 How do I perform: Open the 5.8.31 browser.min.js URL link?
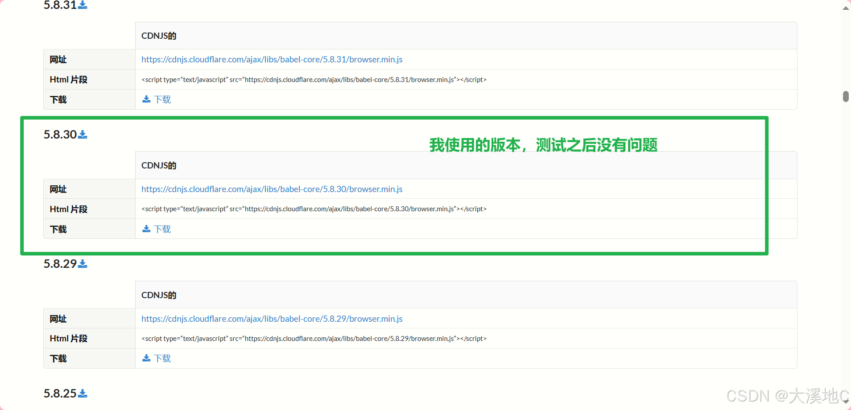tap(272, 59)
